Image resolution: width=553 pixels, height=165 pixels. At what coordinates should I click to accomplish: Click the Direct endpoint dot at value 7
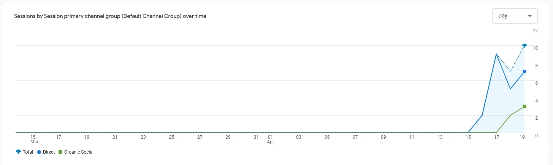524,71
